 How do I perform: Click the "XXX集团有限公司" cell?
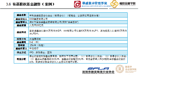click(x=78, y=19)
